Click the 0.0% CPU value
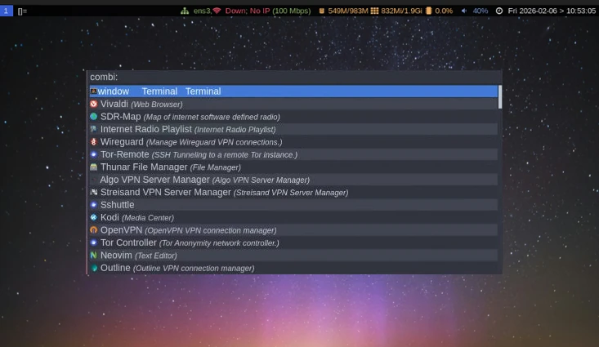Image resolution: width=599 pixels, height=347 pixels. pos(444,11)
